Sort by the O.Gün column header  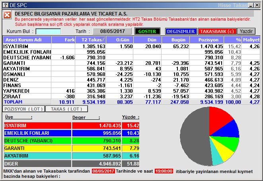(119, 40)
